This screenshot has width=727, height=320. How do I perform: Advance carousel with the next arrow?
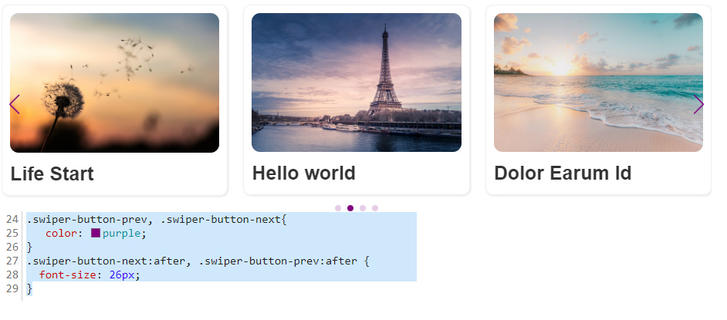tap(698, 104)
